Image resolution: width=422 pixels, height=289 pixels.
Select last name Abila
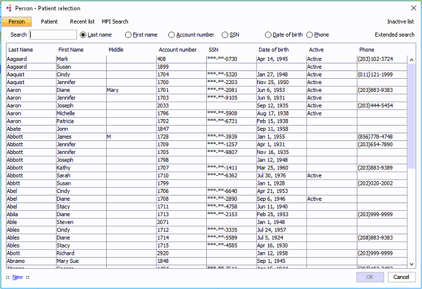(x=12, y=214)
